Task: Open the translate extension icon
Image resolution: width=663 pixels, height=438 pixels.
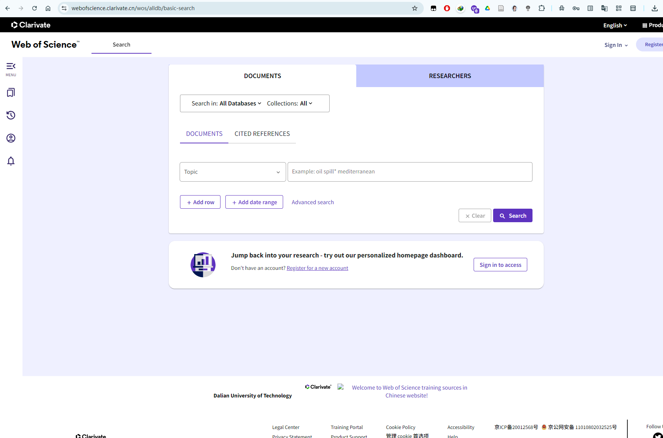Action: (x=604, y=8)
